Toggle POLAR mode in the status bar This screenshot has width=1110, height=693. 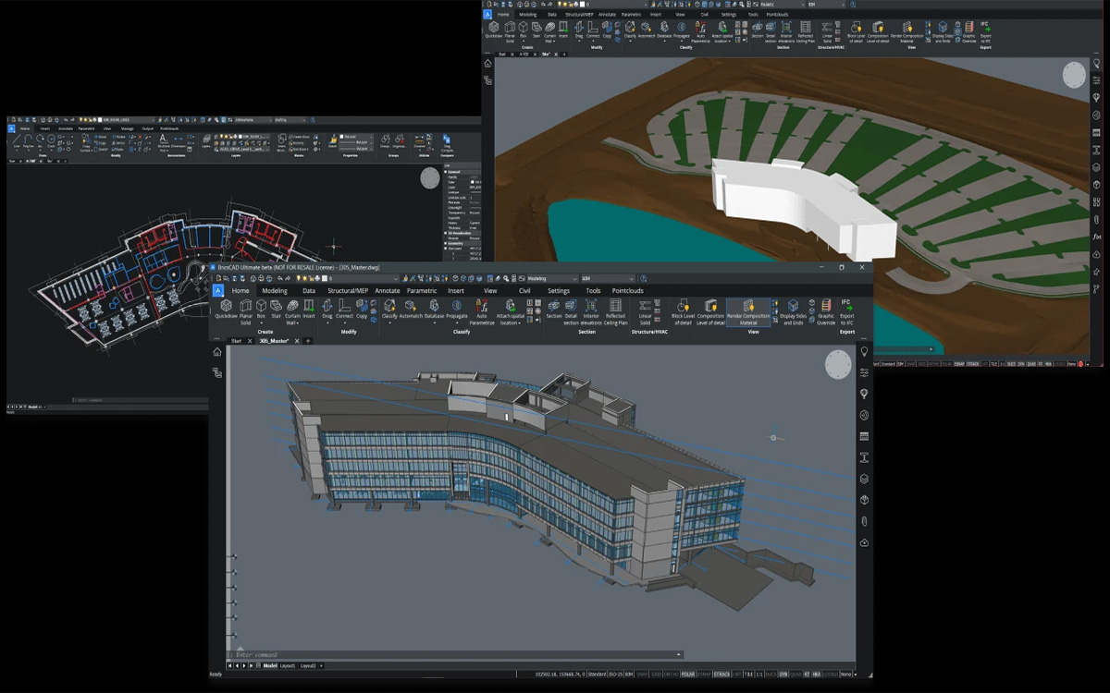(x=688, y=675)
